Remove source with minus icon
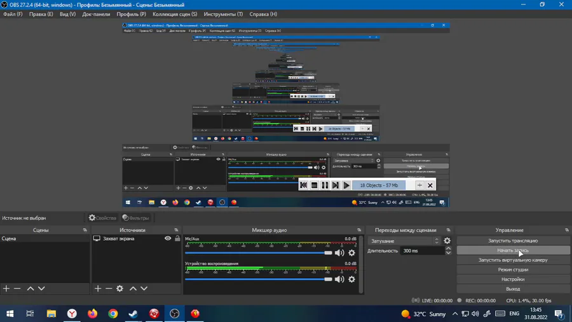The height and width of the screenshot is (322, 572). [x=109, y=288]
